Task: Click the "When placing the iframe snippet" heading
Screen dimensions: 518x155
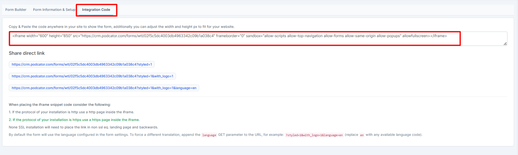Action: point(60,105)
